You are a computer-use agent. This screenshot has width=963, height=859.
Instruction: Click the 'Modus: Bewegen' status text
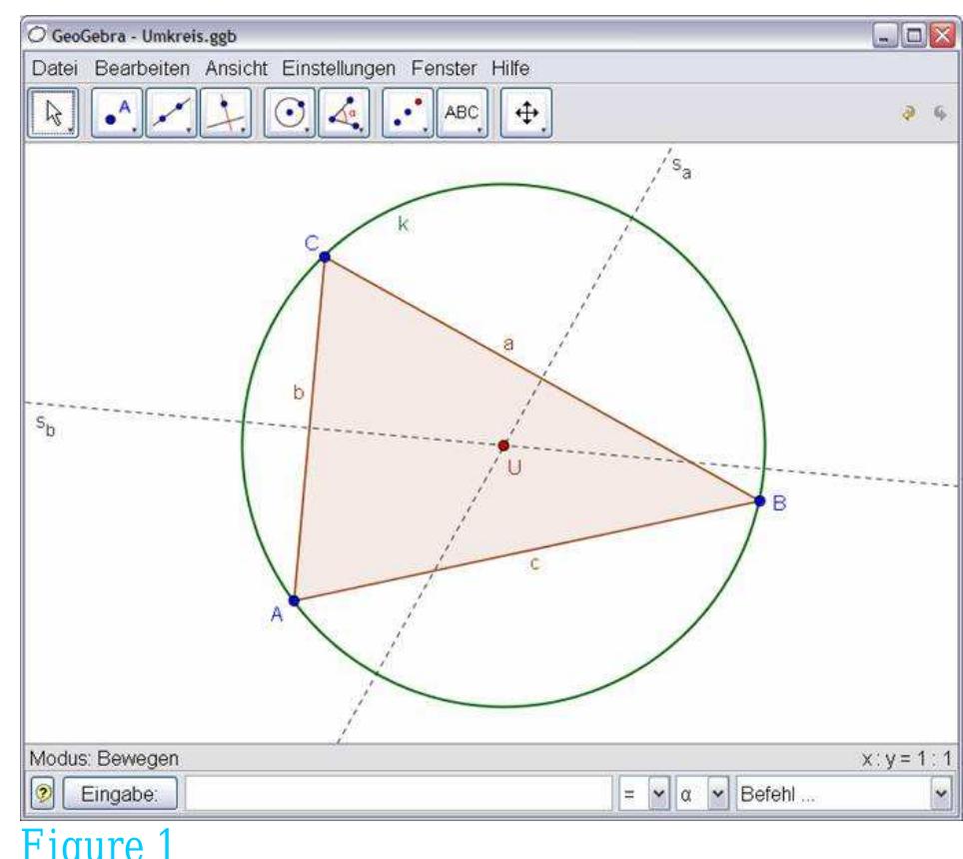(x=105, y=758)
